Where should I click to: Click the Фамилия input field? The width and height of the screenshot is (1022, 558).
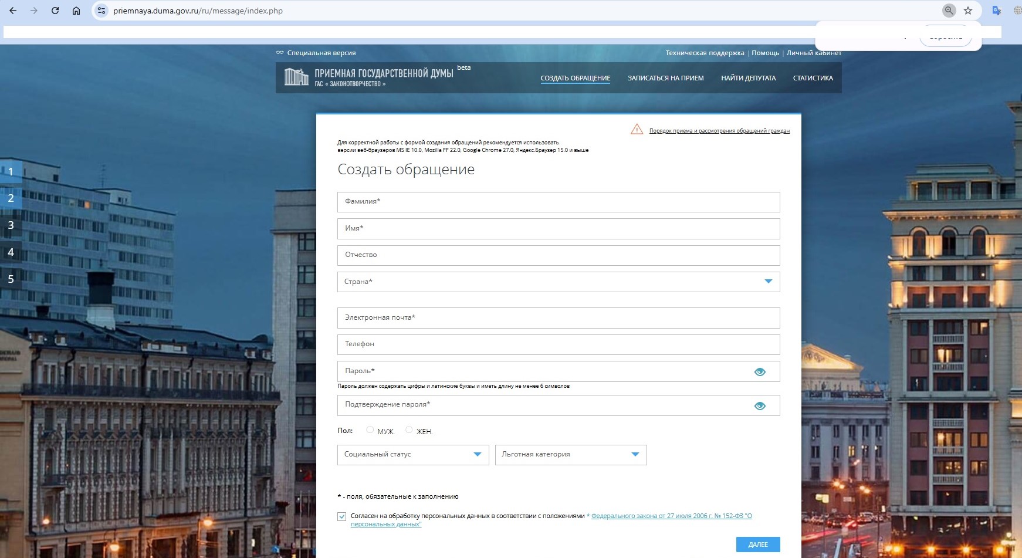[559, 202]
